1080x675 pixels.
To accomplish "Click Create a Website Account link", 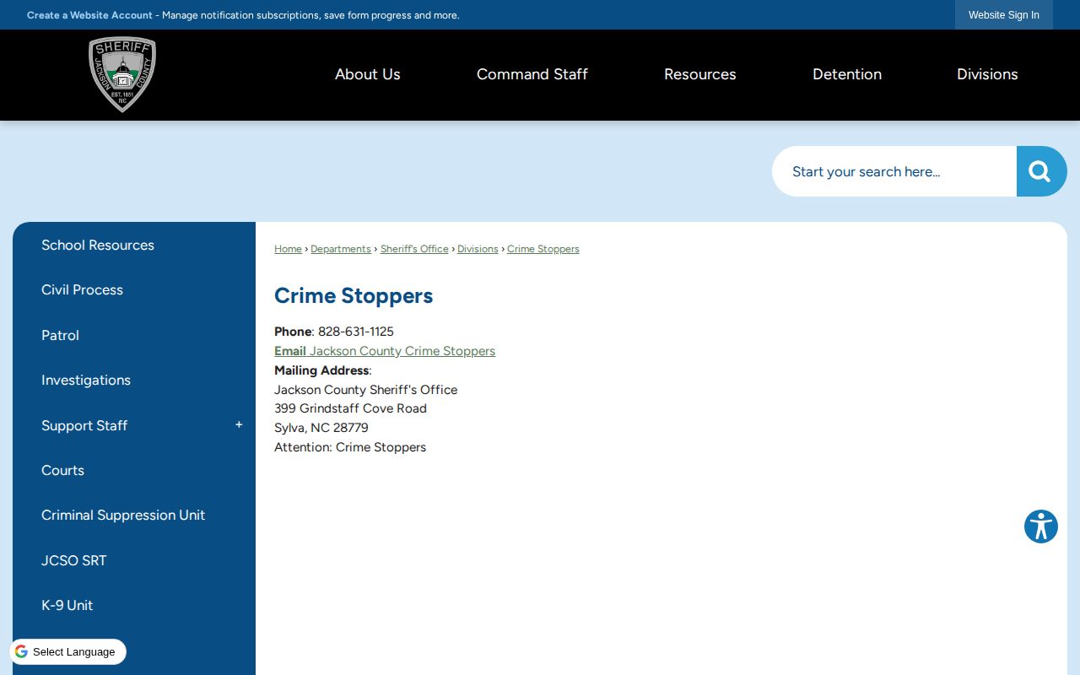I will (89, 15).
